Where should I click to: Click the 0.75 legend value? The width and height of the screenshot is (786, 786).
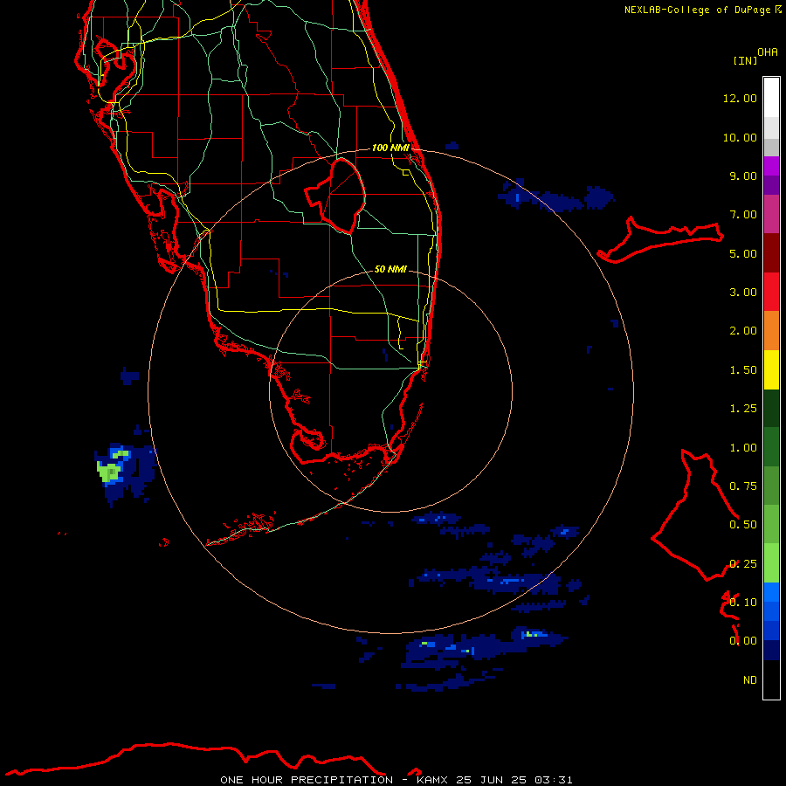(743, 486)
